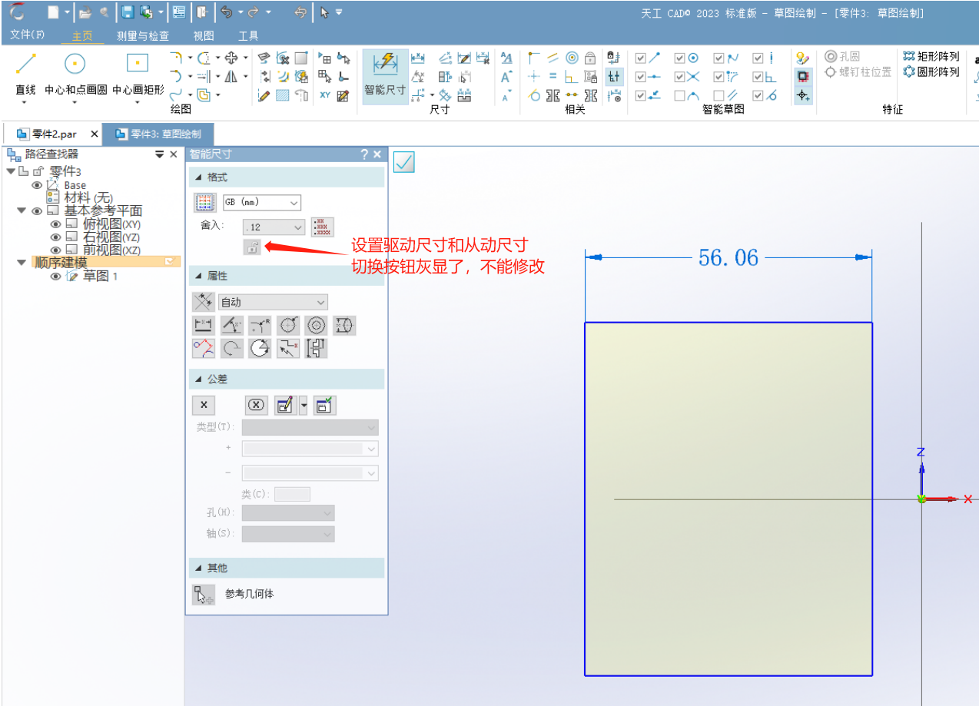Switch to the 测量与检查 ribbon tab
The width and height of the screenshot is (979, 706).
point(142,36)
